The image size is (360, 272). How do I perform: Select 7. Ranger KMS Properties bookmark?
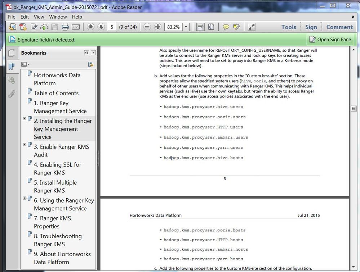(x=52, y=222)
